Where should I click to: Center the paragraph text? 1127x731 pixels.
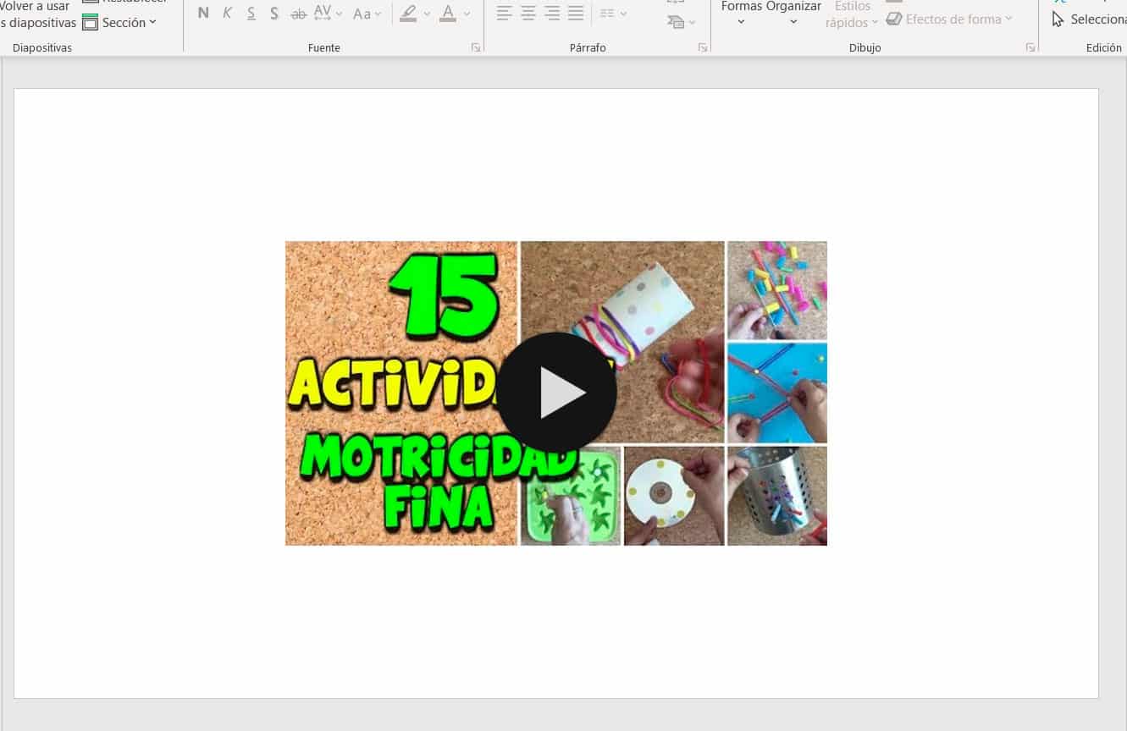tap(528, 14)
